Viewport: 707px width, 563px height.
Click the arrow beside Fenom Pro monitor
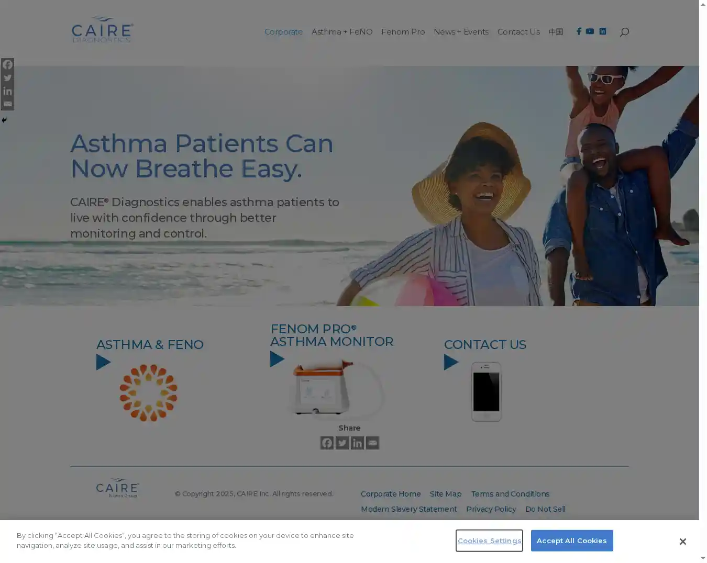coord(277,359)
